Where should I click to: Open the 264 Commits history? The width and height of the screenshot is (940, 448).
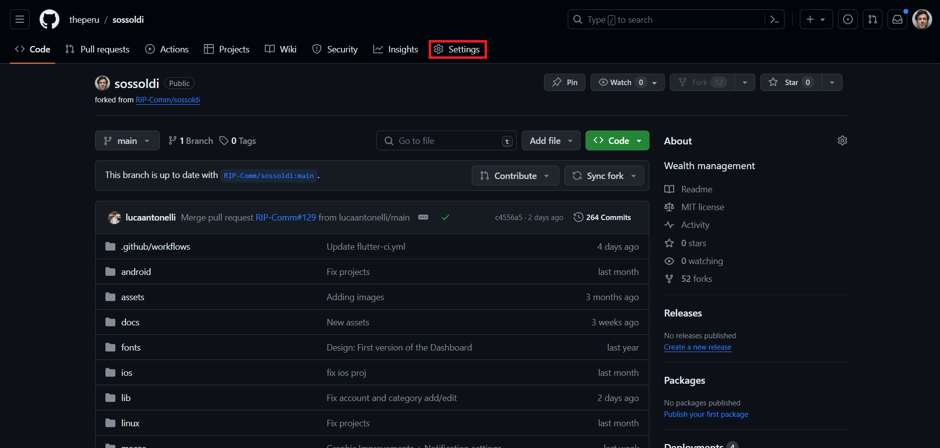pyautogui.click(x=602, y=217)
